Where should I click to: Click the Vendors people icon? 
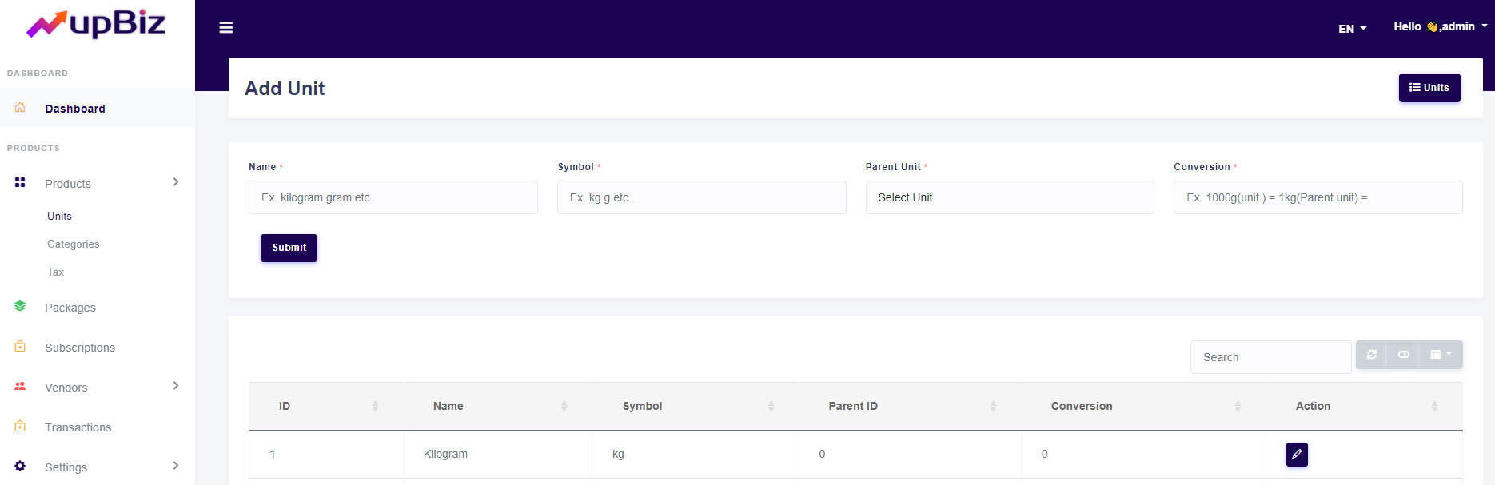tap(20, 387)
